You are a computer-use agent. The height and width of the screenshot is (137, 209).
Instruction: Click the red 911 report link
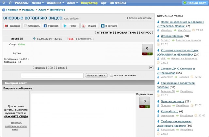[71, 39]
